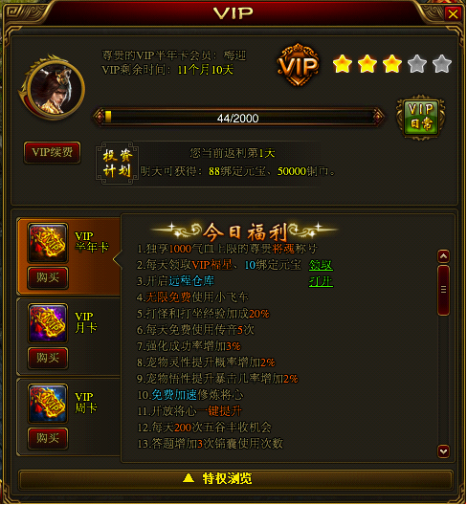Select the fifth grey star
Viewport: 467px width, 505px height.
[442, 63]
